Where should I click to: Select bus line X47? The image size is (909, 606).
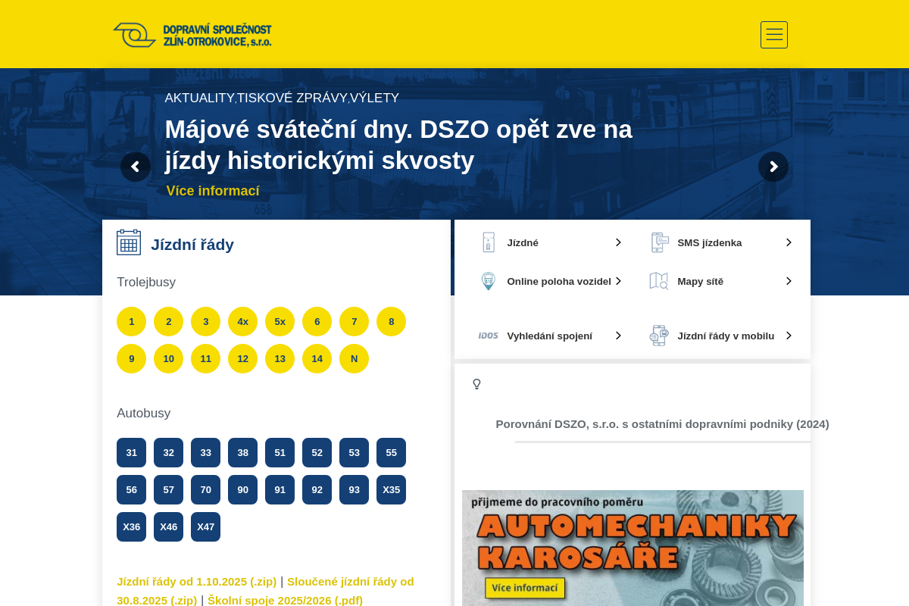[205, 526]
